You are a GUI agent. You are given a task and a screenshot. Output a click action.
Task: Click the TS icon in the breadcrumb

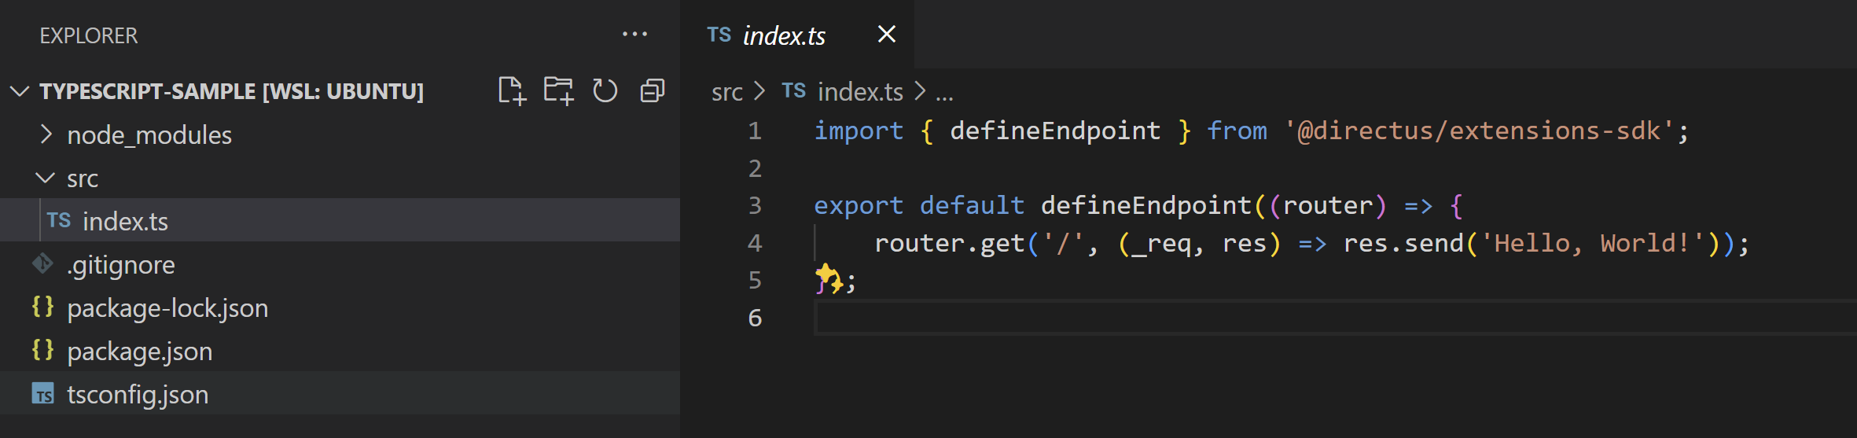tap(793, 91)
